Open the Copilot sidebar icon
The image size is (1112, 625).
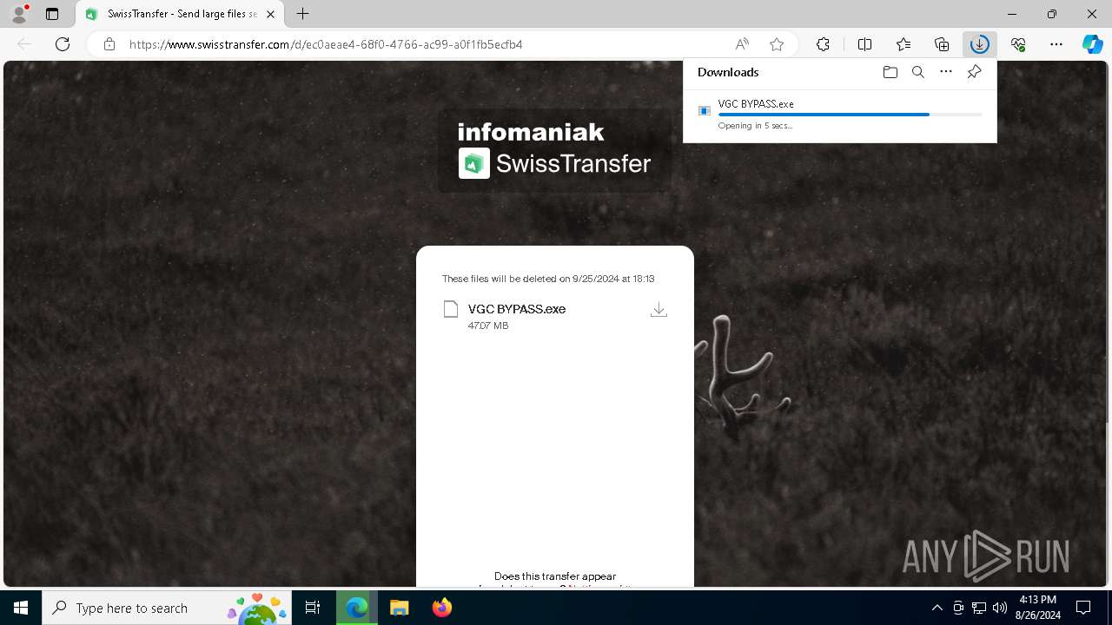pyautogui.click(x=1093, y=44)
